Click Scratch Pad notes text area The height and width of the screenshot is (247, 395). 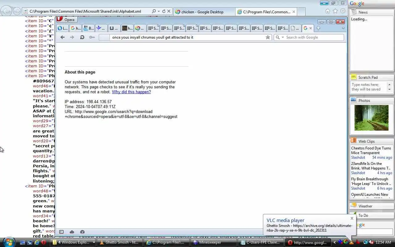coord(368,87)
